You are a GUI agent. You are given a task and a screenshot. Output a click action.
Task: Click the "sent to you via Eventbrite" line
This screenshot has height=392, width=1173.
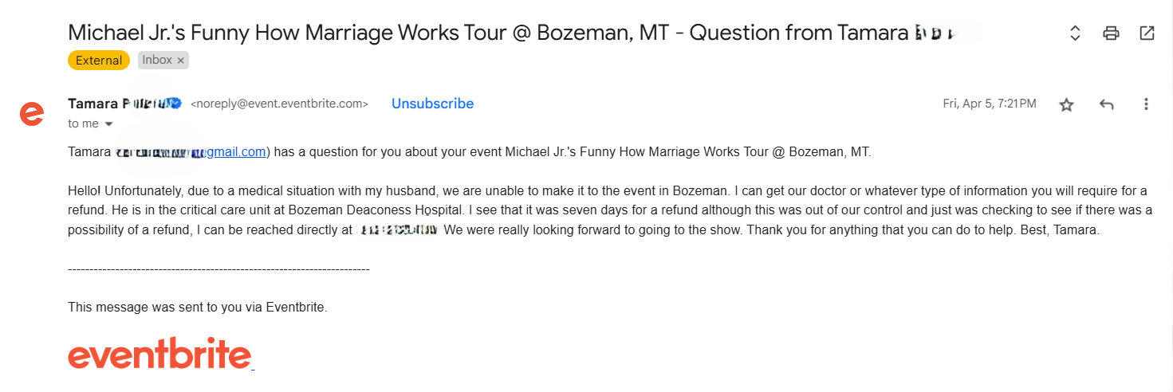click(x=198, y=307)
